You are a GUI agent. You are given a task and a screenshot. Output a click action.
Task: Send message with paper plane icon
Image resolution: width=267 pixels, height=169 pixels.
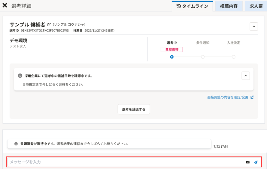(255, 162)
